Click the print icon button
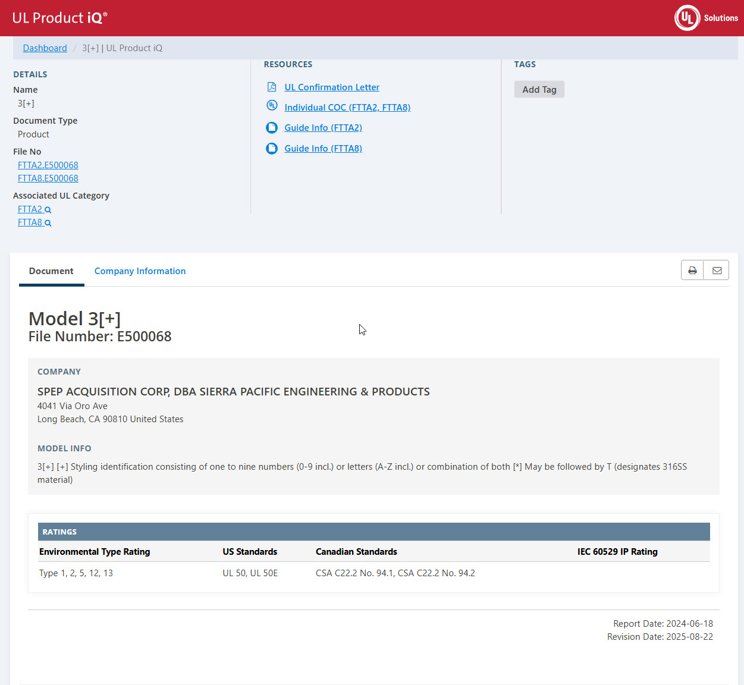 [x=692, y=271]
